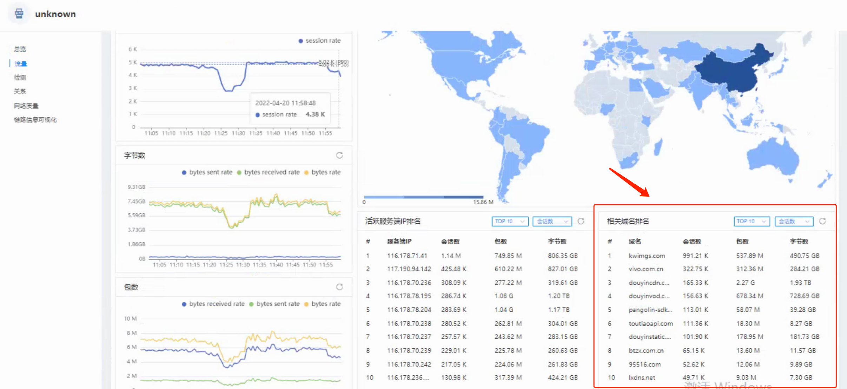This screenshot has height=389, width=847.
Task: Click the map color scale bar
Action: (x=423, y=197)
